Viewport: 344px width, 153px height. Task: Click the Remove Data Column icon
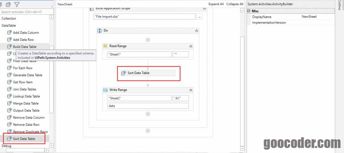click(x=9, y=118)
